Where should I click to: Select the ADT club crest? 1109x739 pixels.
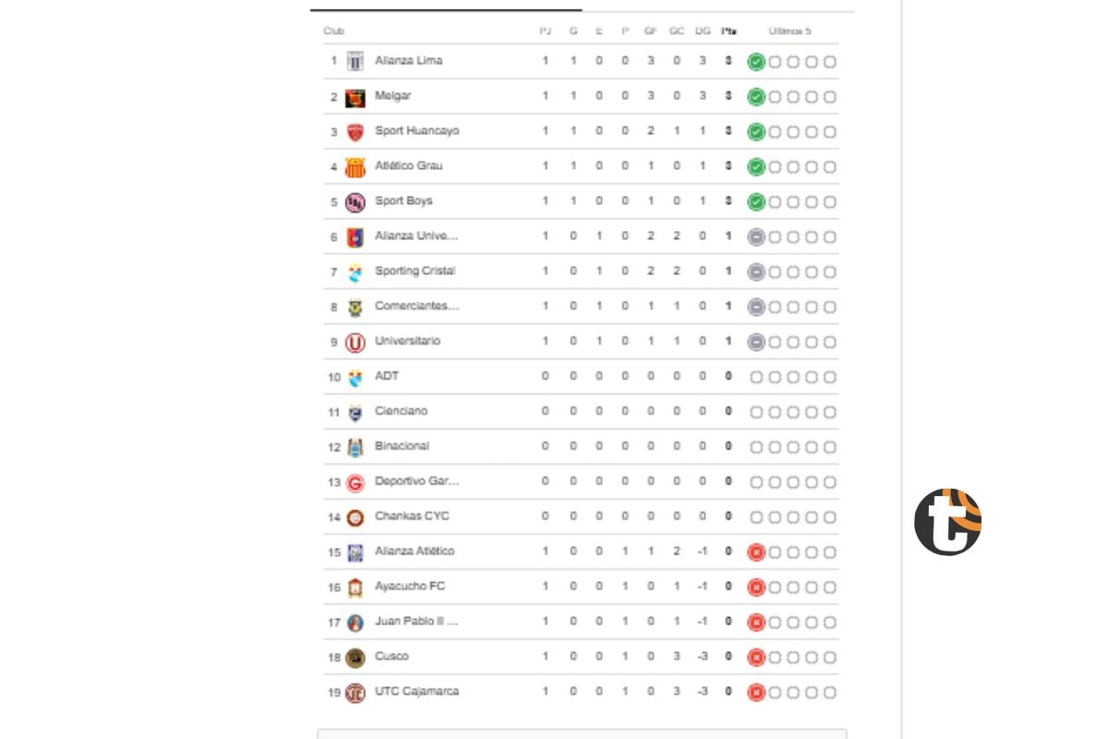pyautogui.click(x=356, y=376)
